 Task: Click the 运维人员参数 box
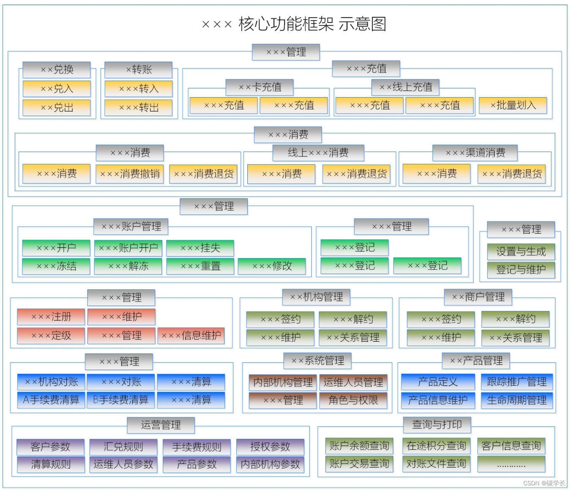pos(123,465)
